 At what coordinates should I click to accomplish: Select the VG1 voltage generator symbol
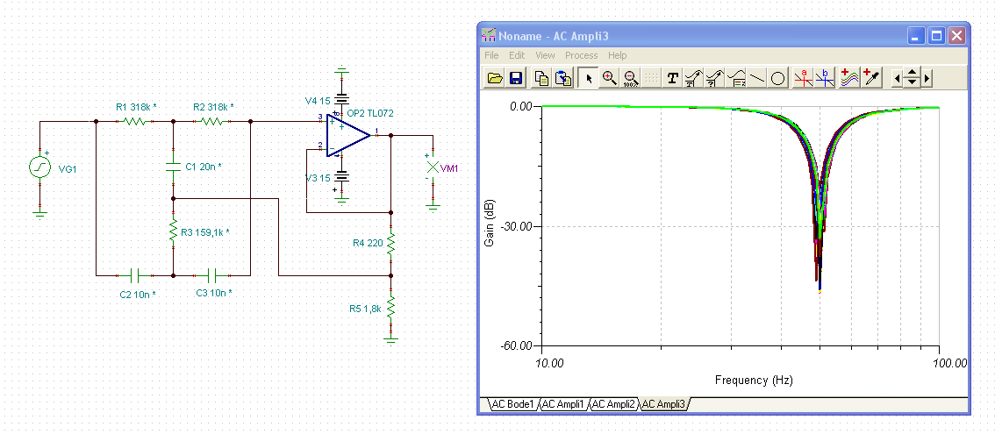click(39, 167)
